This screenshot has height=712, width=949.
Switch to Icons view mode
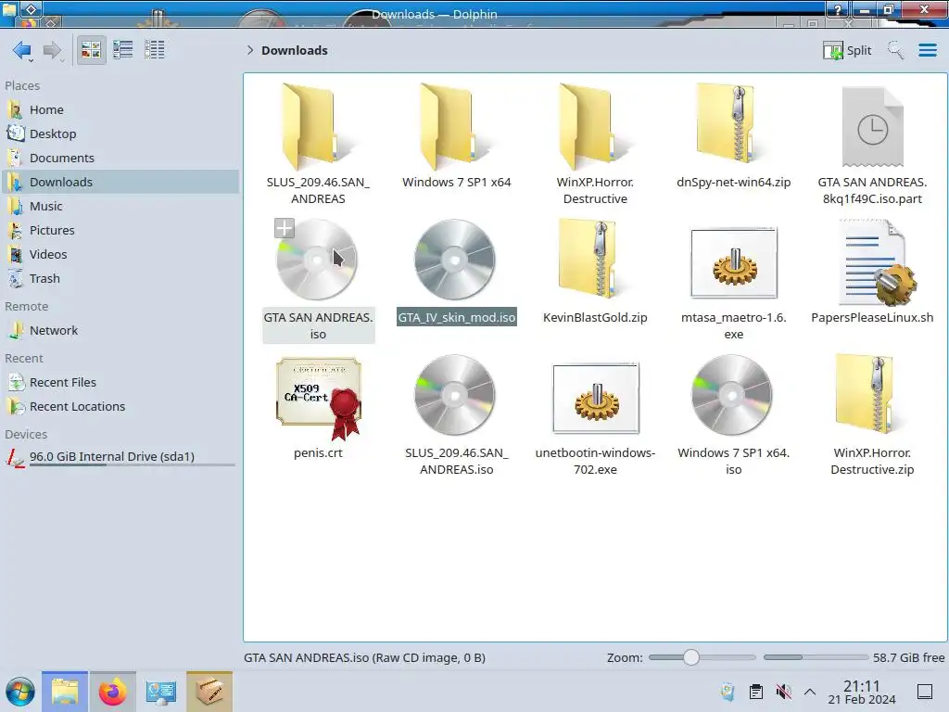click(91, 50)
